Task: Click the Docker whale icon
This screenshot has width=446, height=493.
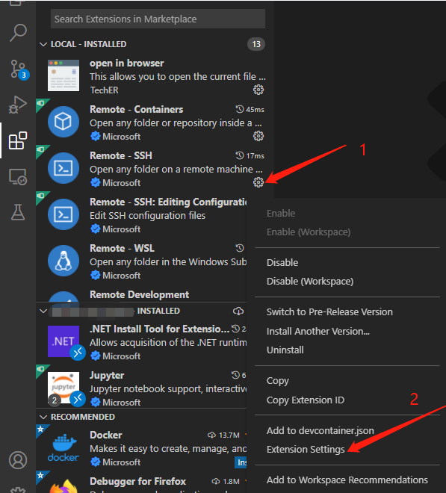Action: pyautogui.click(x=64, y=447)
